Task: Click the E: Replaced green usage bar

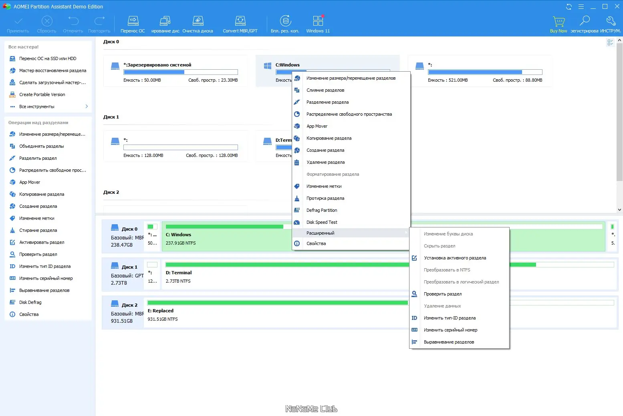Action: (x=278, y=303)
